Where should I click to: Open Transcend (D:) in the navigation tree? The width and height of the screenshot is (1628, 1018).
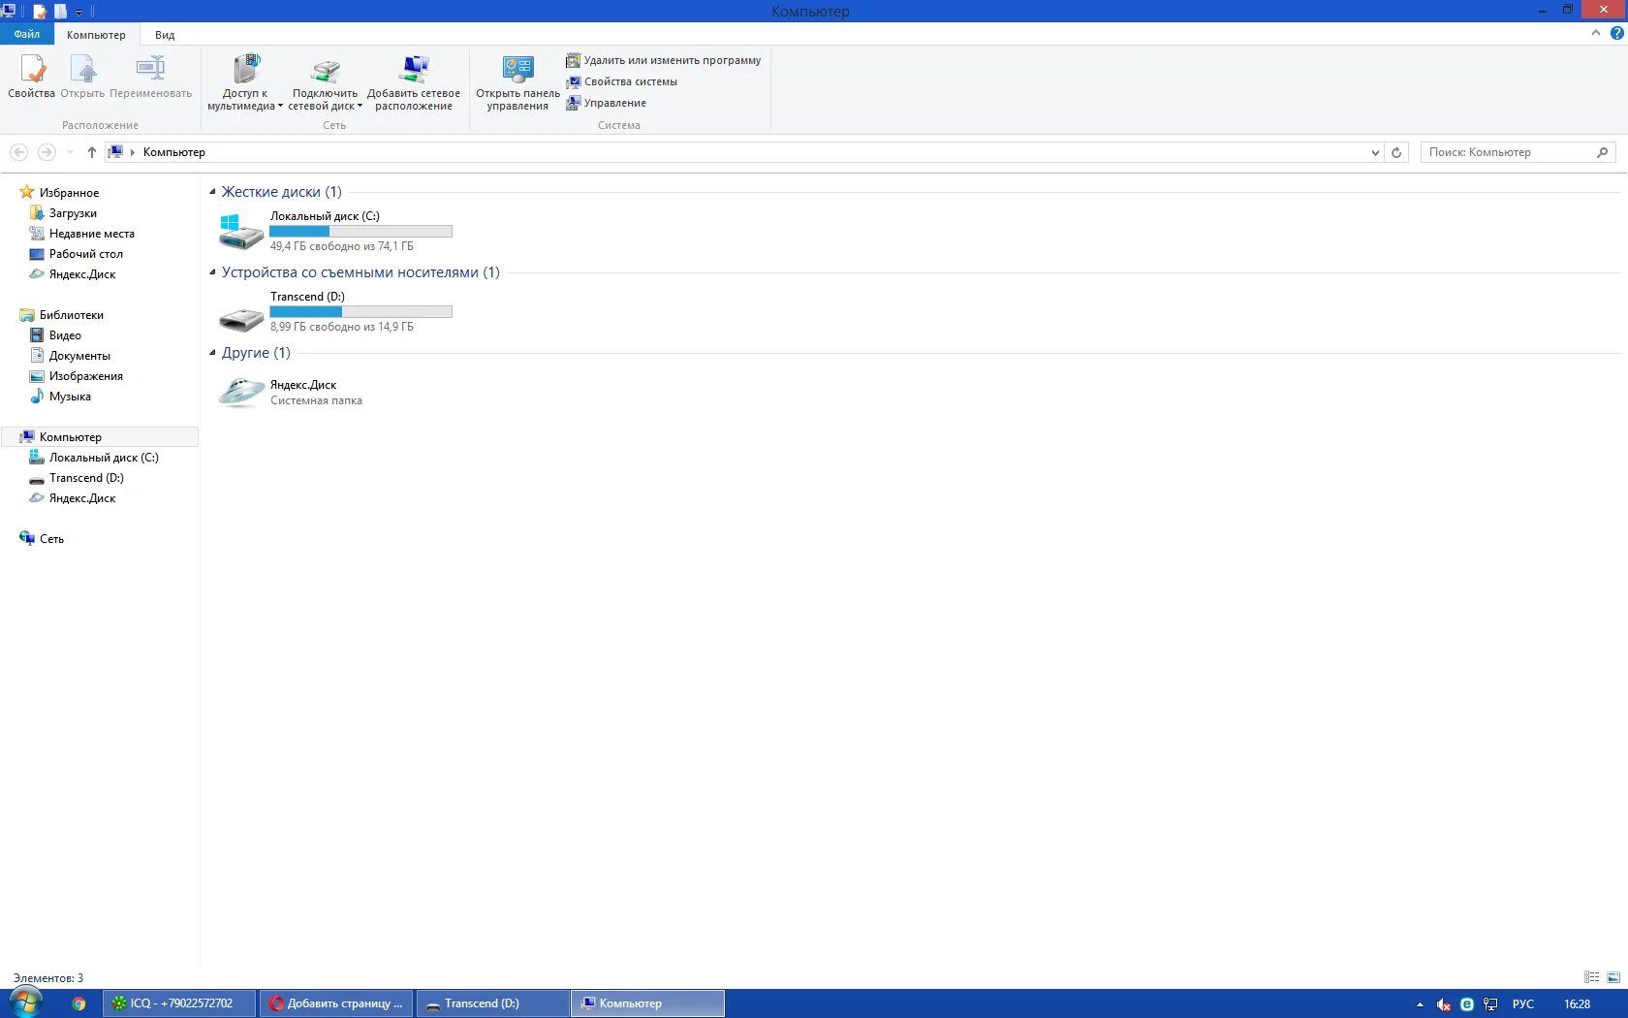coord(86,478)
